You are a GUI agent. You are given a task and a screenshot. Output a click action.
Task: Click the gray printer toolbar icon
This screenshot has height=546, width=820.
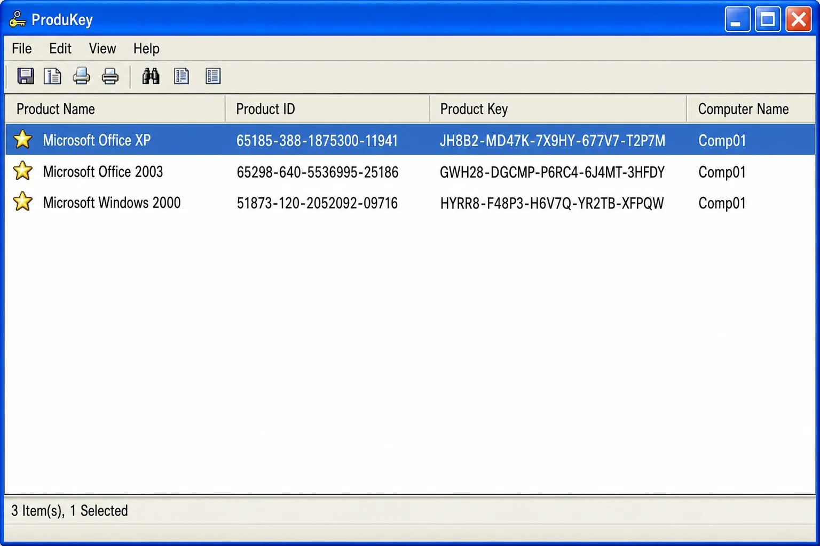(x=110, y=76)
